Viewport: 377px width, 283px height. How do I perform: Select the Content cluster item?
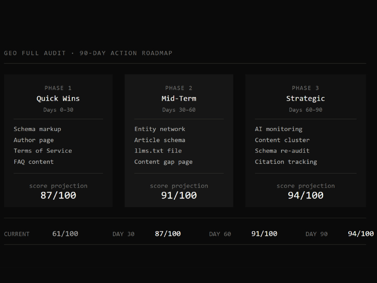282,140
